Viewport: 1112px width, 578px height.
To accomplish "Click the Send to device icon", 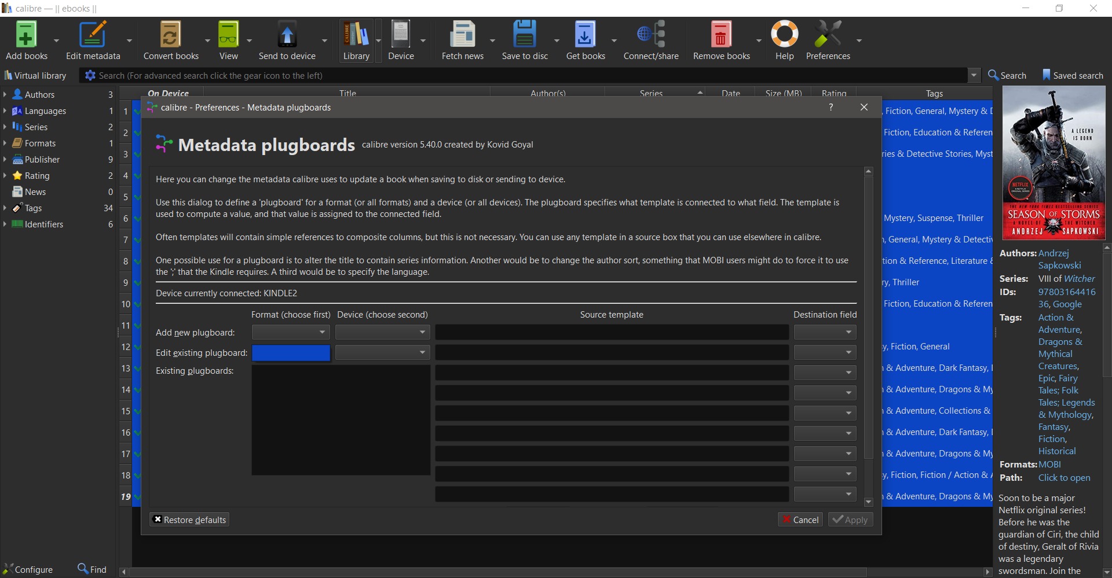I will [287, 35].
